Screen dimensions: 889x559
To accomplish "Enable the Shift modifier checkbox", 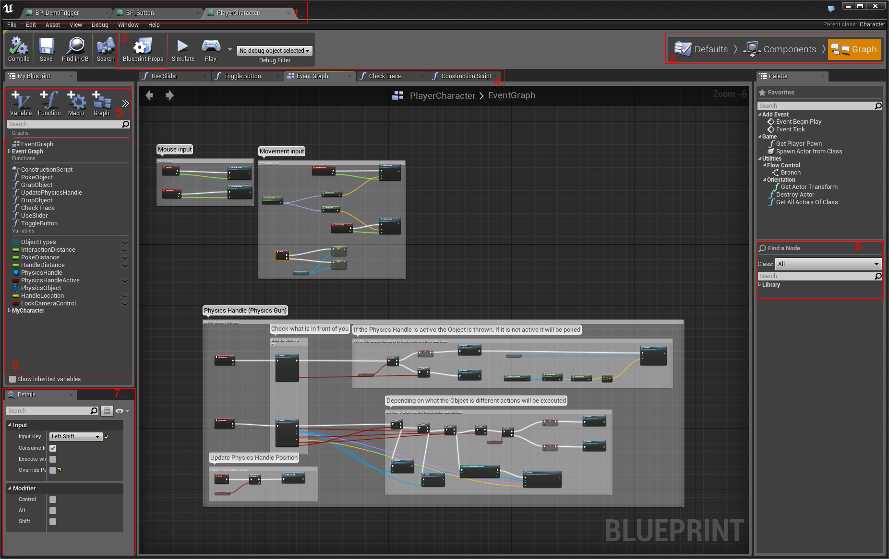I will (x=53, y=522).
